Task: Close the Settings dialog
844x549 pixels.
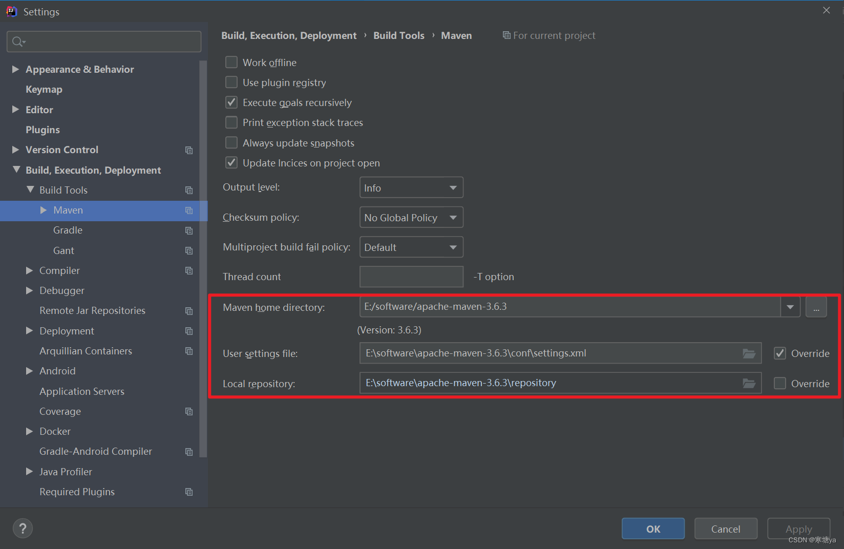Action: [x=826, y=10]
